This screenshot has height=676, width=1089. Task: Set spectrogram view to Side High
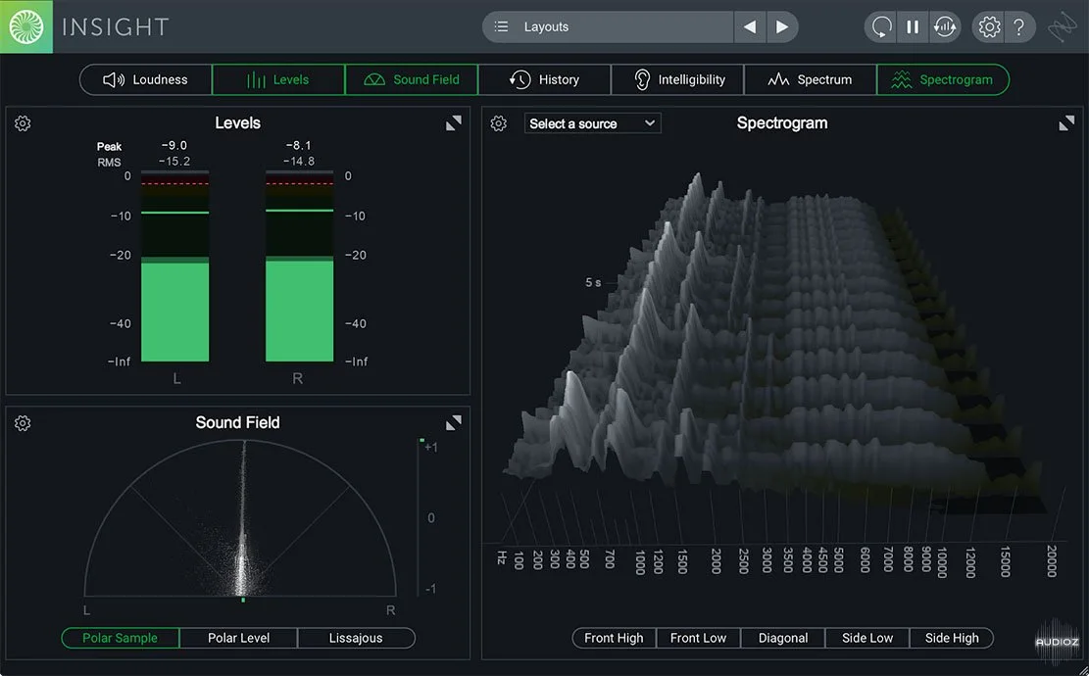[952, 638]
